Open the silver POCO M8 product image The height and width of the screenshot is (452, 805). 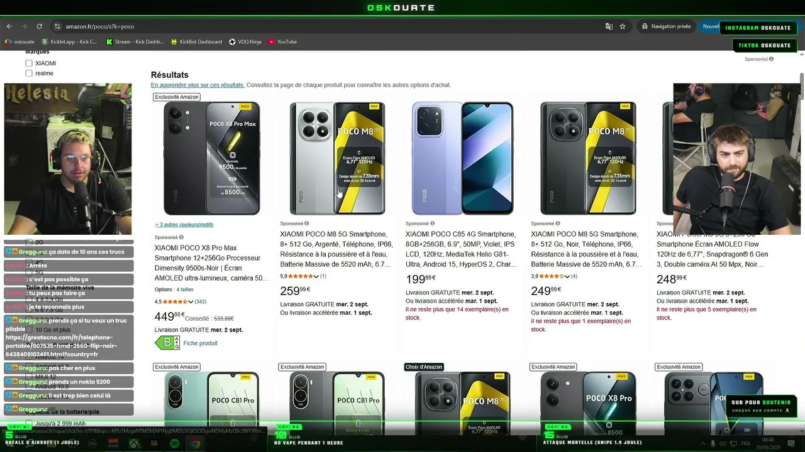point(337,158)
